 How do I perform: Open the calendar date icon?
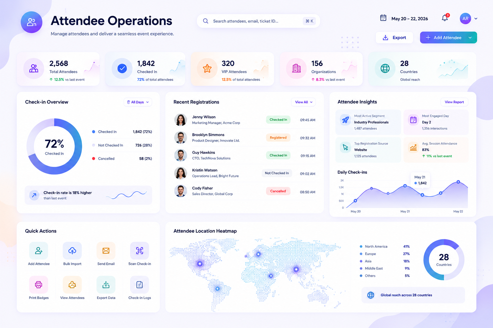383,18
